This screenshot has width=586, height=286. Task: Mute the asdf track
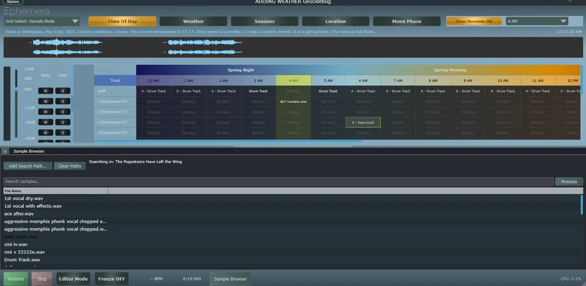tap(46, 91)
